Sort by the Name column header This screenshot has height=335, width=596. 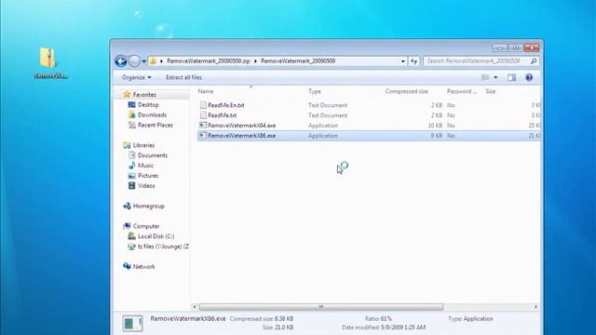(x=205, y=91)
